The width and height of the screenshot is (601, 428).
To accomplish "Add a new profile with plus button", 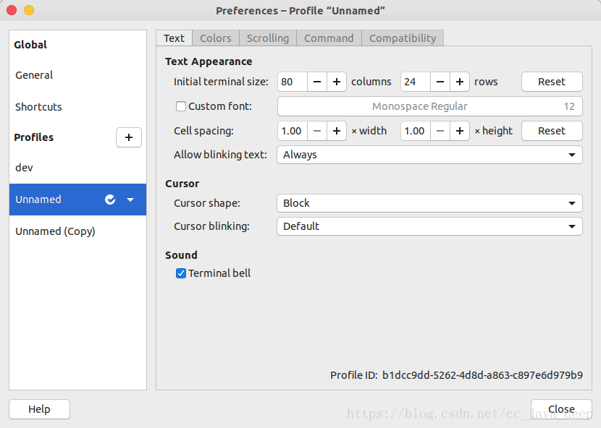I will coord(128,137).
